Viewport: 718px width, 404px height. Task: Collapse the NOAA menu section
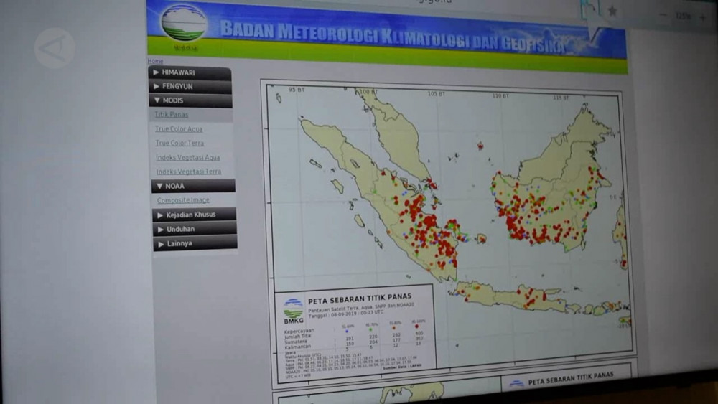(x=192, y=186)
